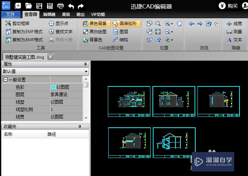Image resolution: width=248 pixels, height=176 pixels.
Task: Open a file with the folder icon
Action: [28, 6]
